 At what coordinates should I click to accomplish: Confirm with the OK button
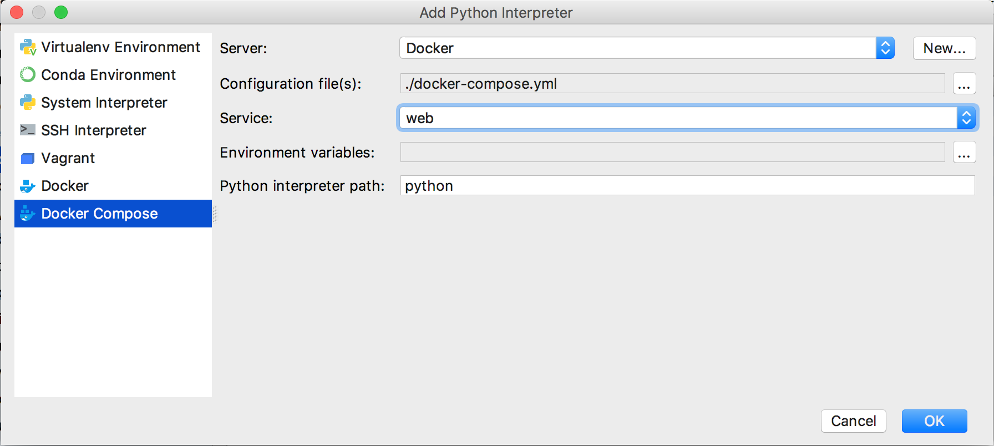click(x=934, y=421)
